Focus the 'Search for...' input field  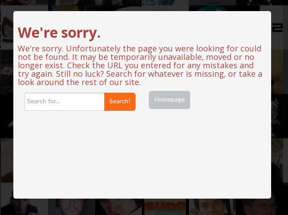coord(64,102)
